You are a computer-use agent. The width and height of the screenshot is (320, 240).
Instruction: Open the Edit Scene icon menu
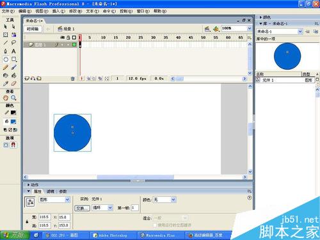click(x=207, y=29)
